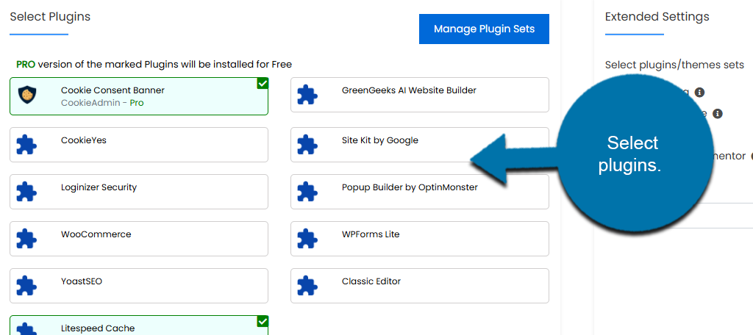753x335 pixels.
Task: Click the green PRO label in the notice
Action: coord(26,65)
